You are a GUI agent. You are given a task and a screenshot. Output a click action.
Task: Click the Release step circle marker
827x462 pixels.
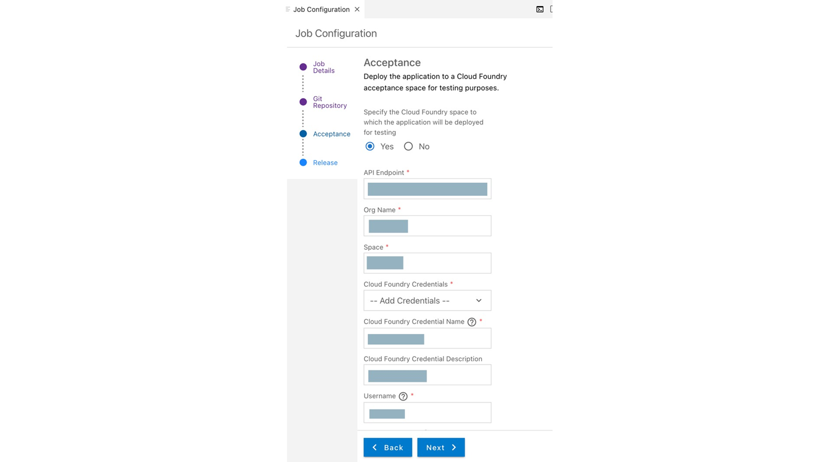pyautogui.click(x=303, y=163)
